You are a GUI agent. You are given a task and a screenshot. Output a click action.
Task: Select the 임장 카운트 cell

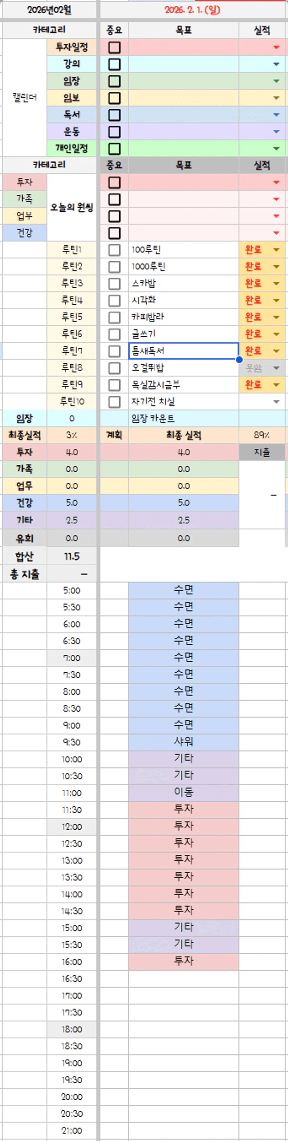183,418
